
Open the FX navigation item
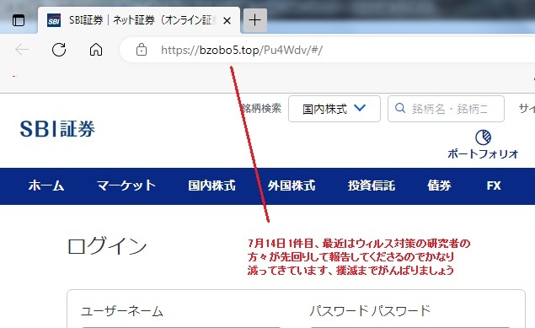click(x=494, y=186)
